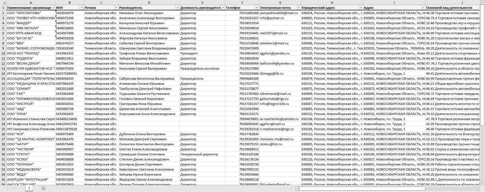Open filter dropdown for Юридический адрес column
Screen dimensions: 485x192
pos(361,8)
